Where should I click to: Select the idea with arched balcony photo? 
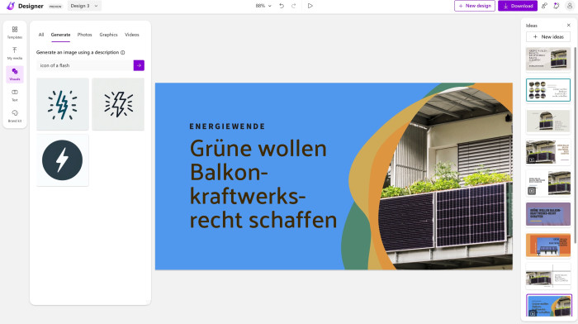(548, 121)
